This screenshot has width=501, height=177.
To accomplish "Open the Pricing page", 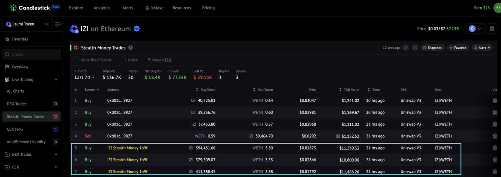I will coord(208,8).
